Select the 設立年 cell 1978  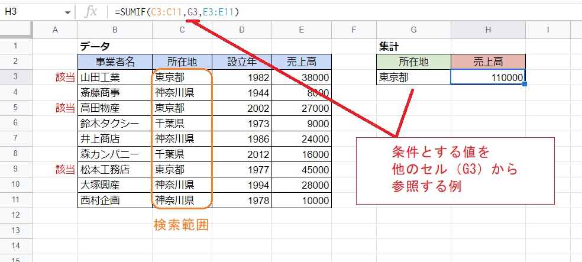[242, 200]
